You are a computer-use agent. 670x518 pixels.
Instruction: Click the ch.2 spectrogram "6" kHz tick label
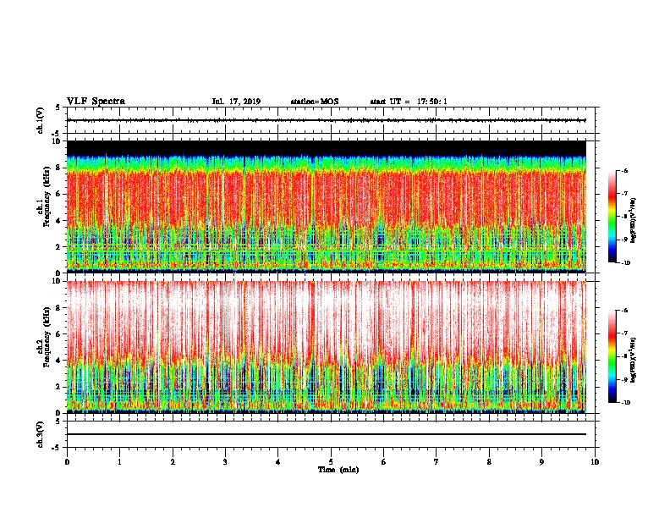coord(58,334)
